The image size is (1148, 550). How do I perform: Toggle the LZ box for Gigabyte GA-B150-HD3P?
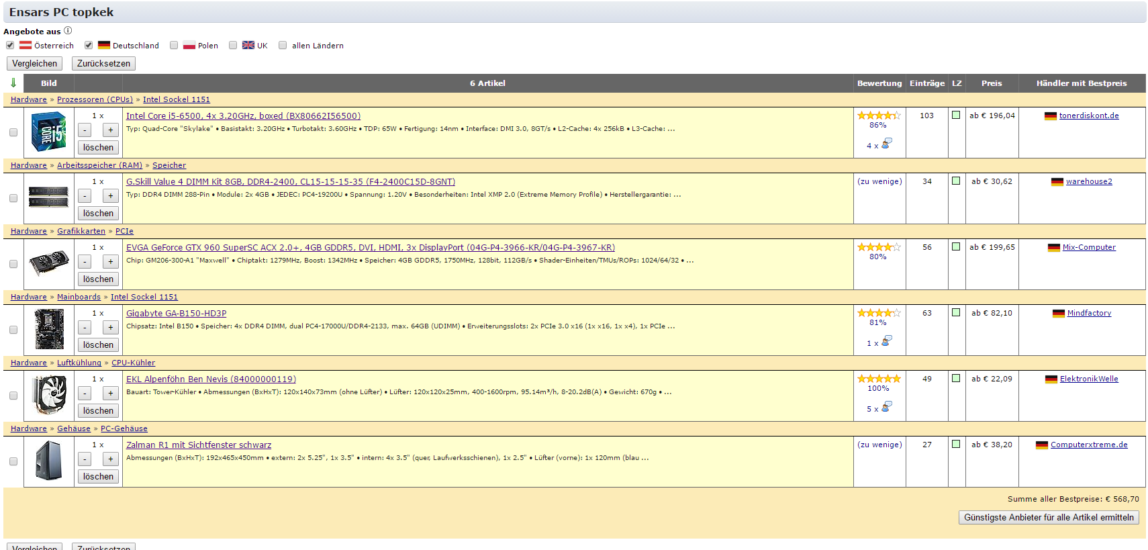(956, 312)
